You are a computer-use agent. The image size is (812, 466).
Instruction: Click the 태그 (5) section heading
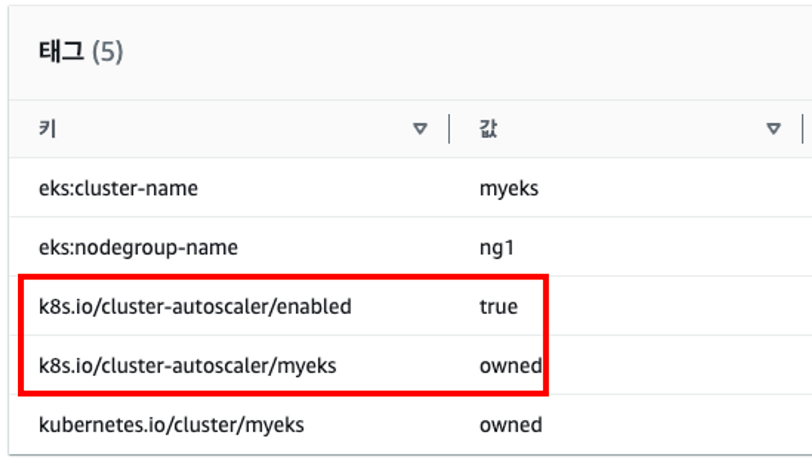(62, 52)
